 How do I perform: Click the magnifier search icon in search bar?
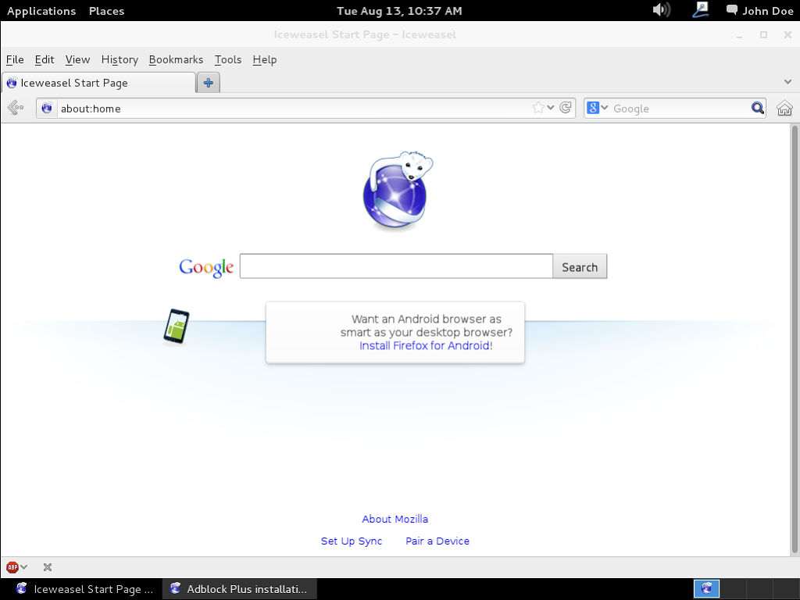758,108
